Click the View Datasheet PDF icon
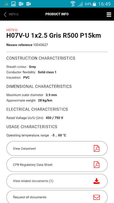The image size is (114, 203). [96, 149]
